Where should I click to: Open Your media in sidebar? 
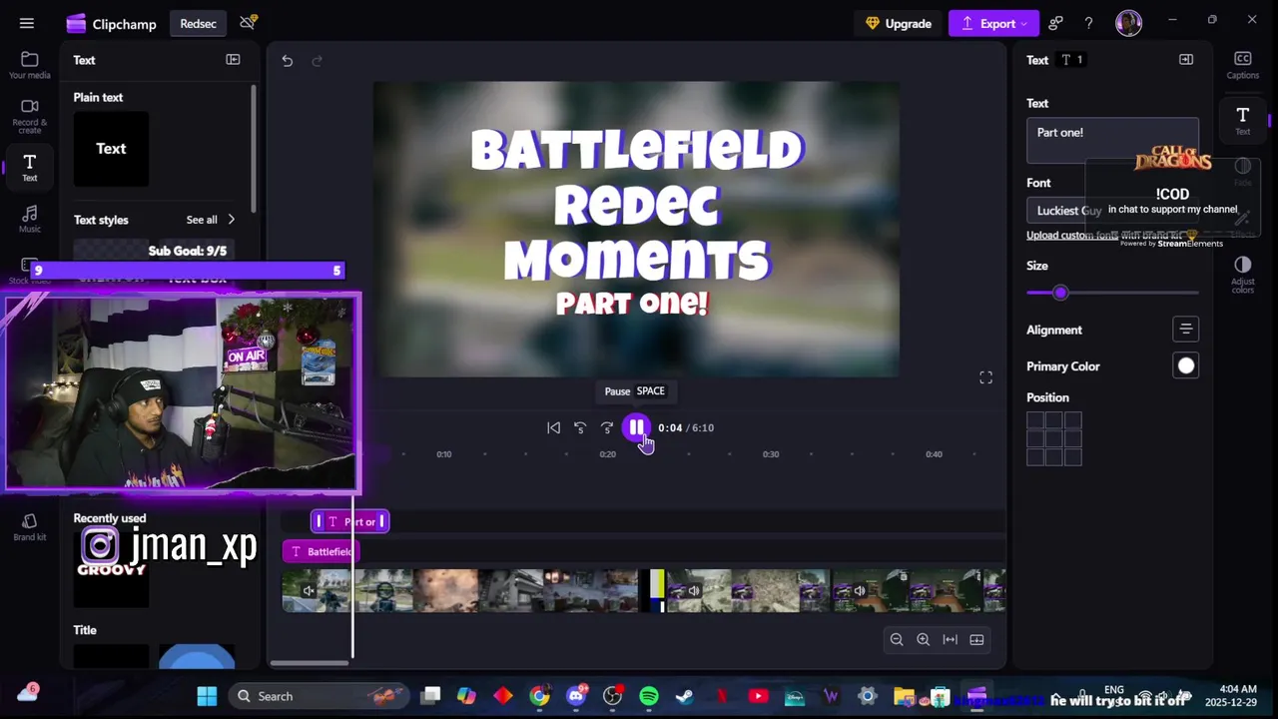30,66
